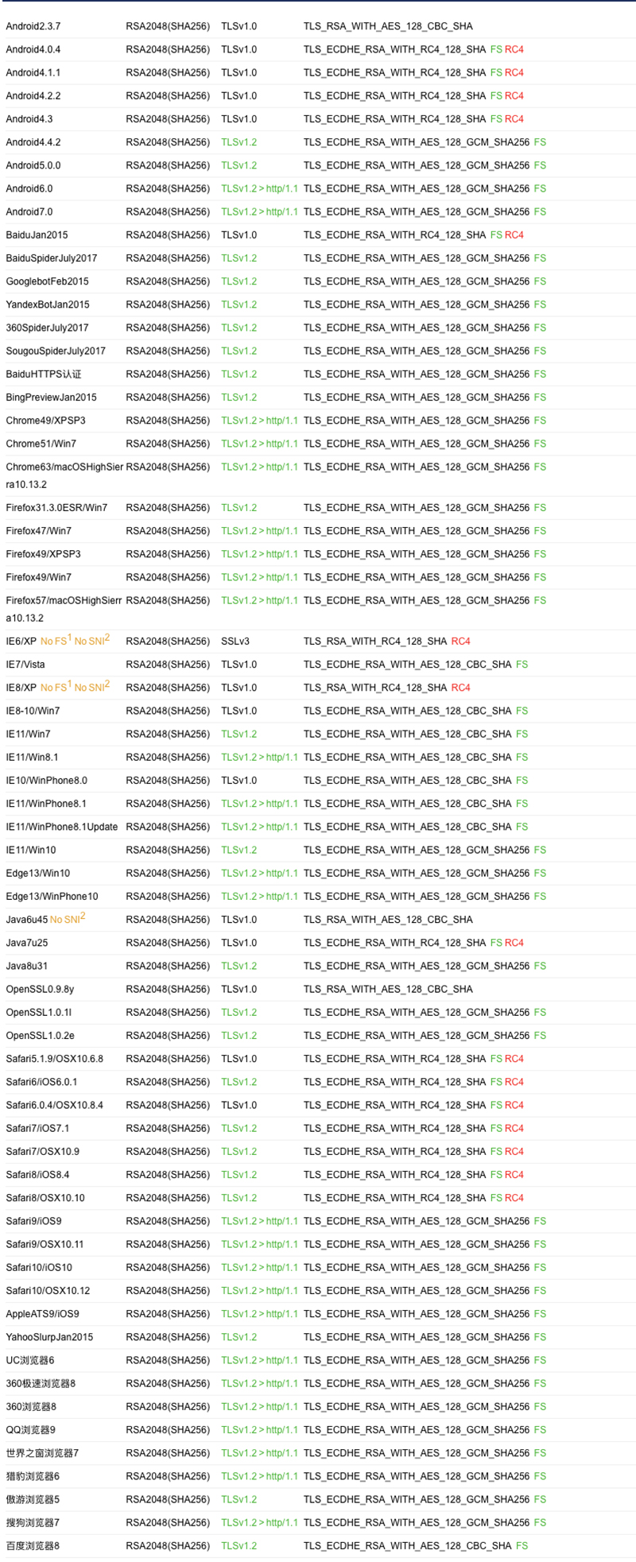Select the UC浏览器6 client row label
The width and height of the screenshot is (636, 1562).
click(30, 1360)
